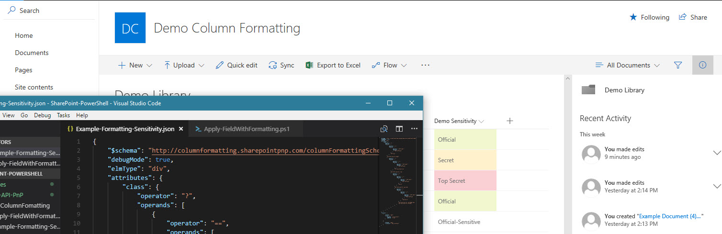Open the Demo Sensitivity column header dropdown
Viewport: 722px width, 234px height.
481,122
